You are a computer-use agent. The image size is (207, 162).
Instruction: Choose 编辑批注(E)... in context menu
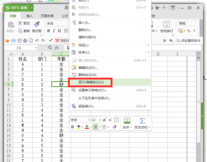click(x=110, y=68)
